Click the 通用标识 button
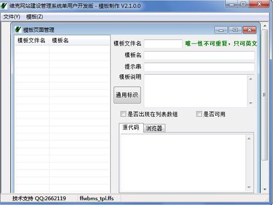 127,95
